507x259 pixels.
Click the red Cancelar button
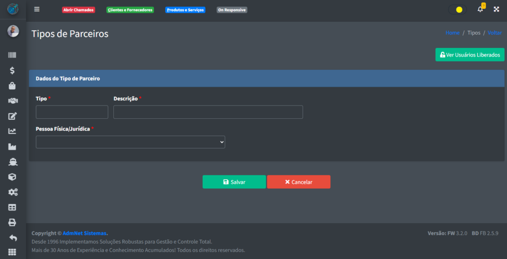(x=299, y=182)
